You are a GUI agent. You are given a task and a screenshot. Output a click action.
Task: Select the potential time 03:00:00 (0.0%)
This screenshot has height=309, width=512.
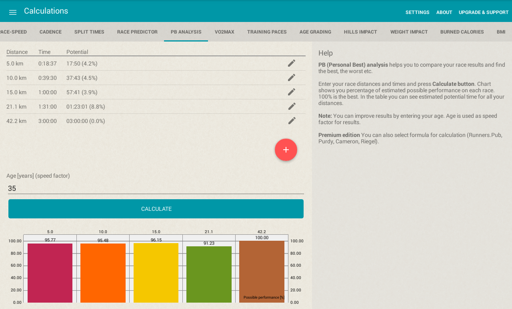pyautogui.click(x=86, y=121)
